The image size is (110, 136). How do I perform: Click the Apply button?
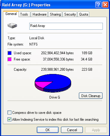(x=96, y=130)
